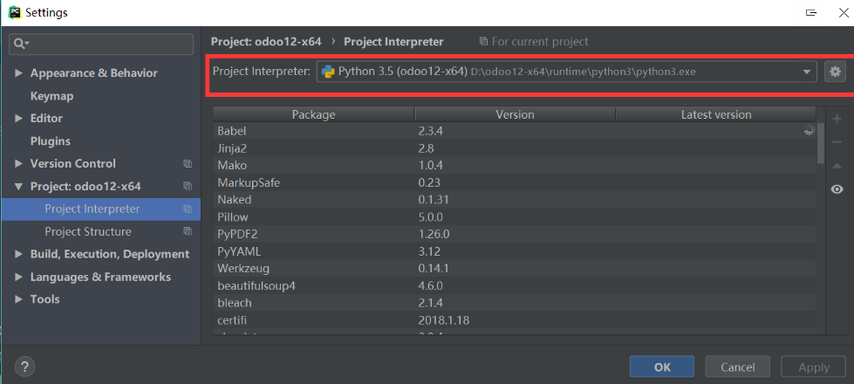Expand Languages & Frameworks section
Screen dimensions: 854x384
click(19, 277)
